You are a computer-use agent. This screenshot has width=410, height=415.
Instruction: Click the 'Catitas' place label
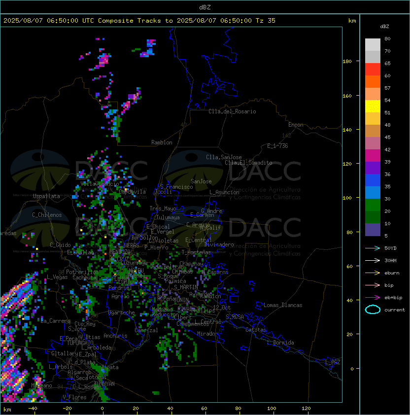(x=256, y=330)
